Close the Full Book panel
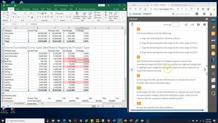The width and height of the screenshot is (218, 123). (207, 19)
